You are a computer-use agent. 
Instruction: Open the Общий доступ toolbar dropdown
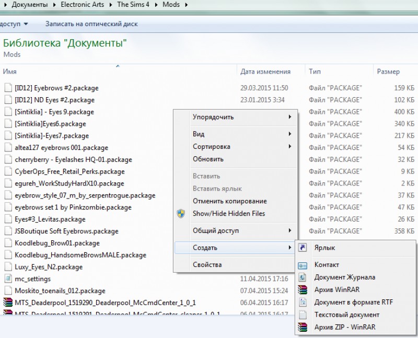point(15,24)
